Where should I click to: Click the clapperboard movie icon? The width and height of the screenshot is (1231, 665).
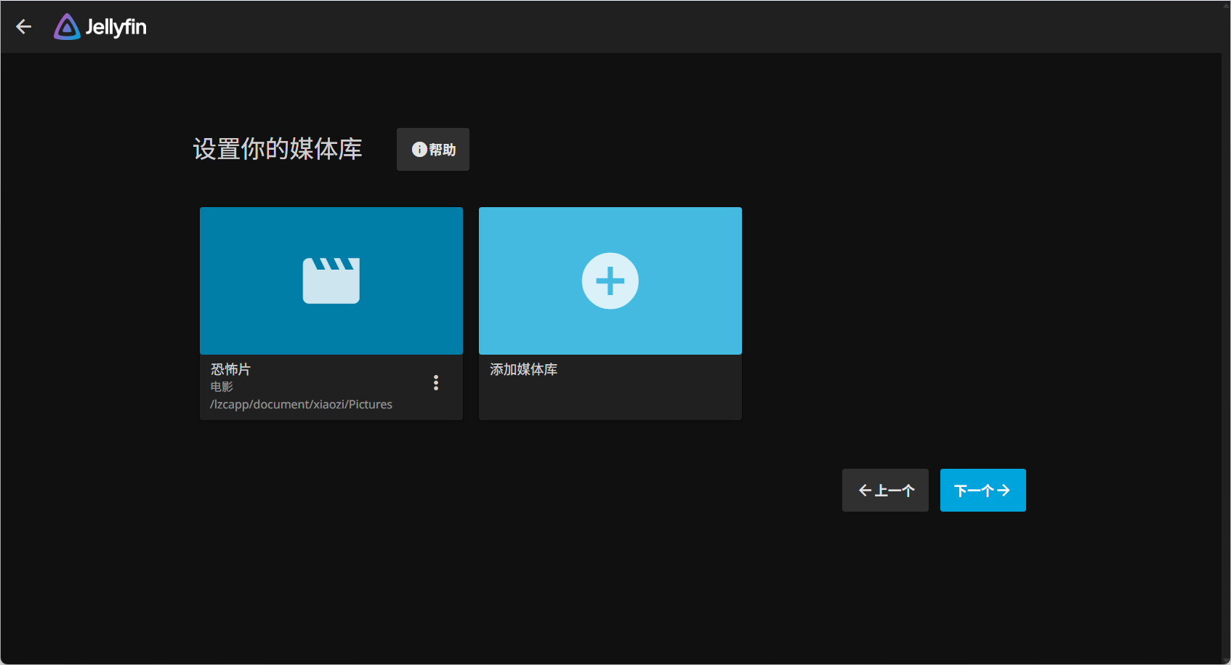(331, 281)
